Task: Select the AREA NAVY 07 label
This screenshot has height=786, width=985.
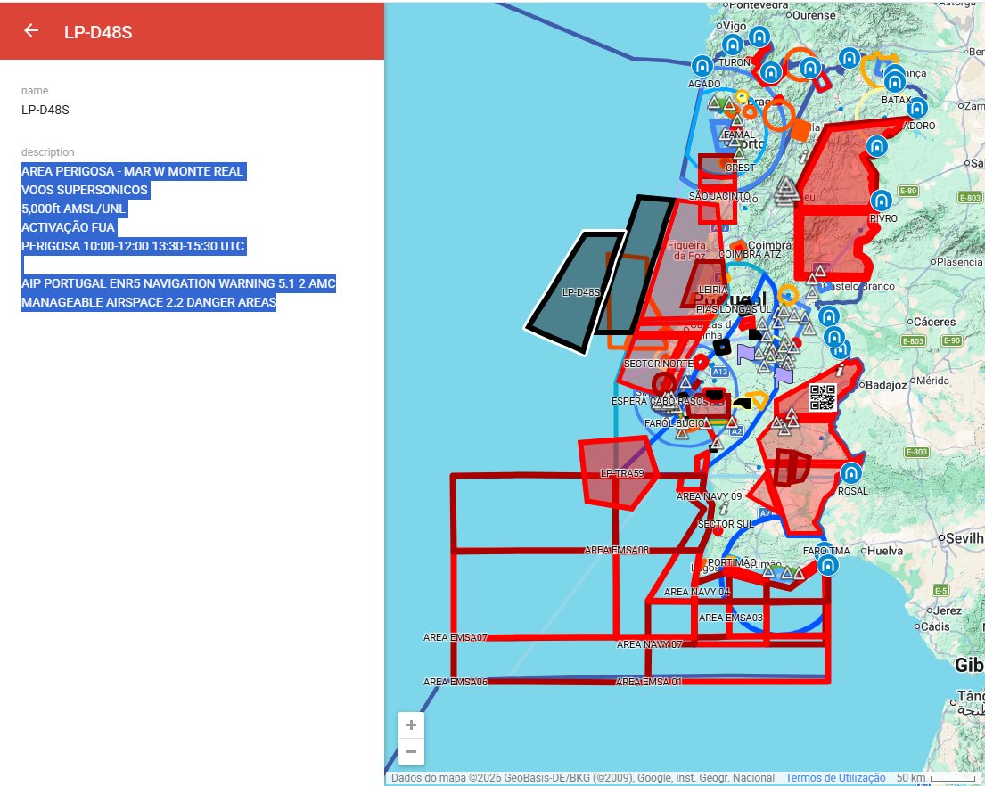Action: point(649,644)
